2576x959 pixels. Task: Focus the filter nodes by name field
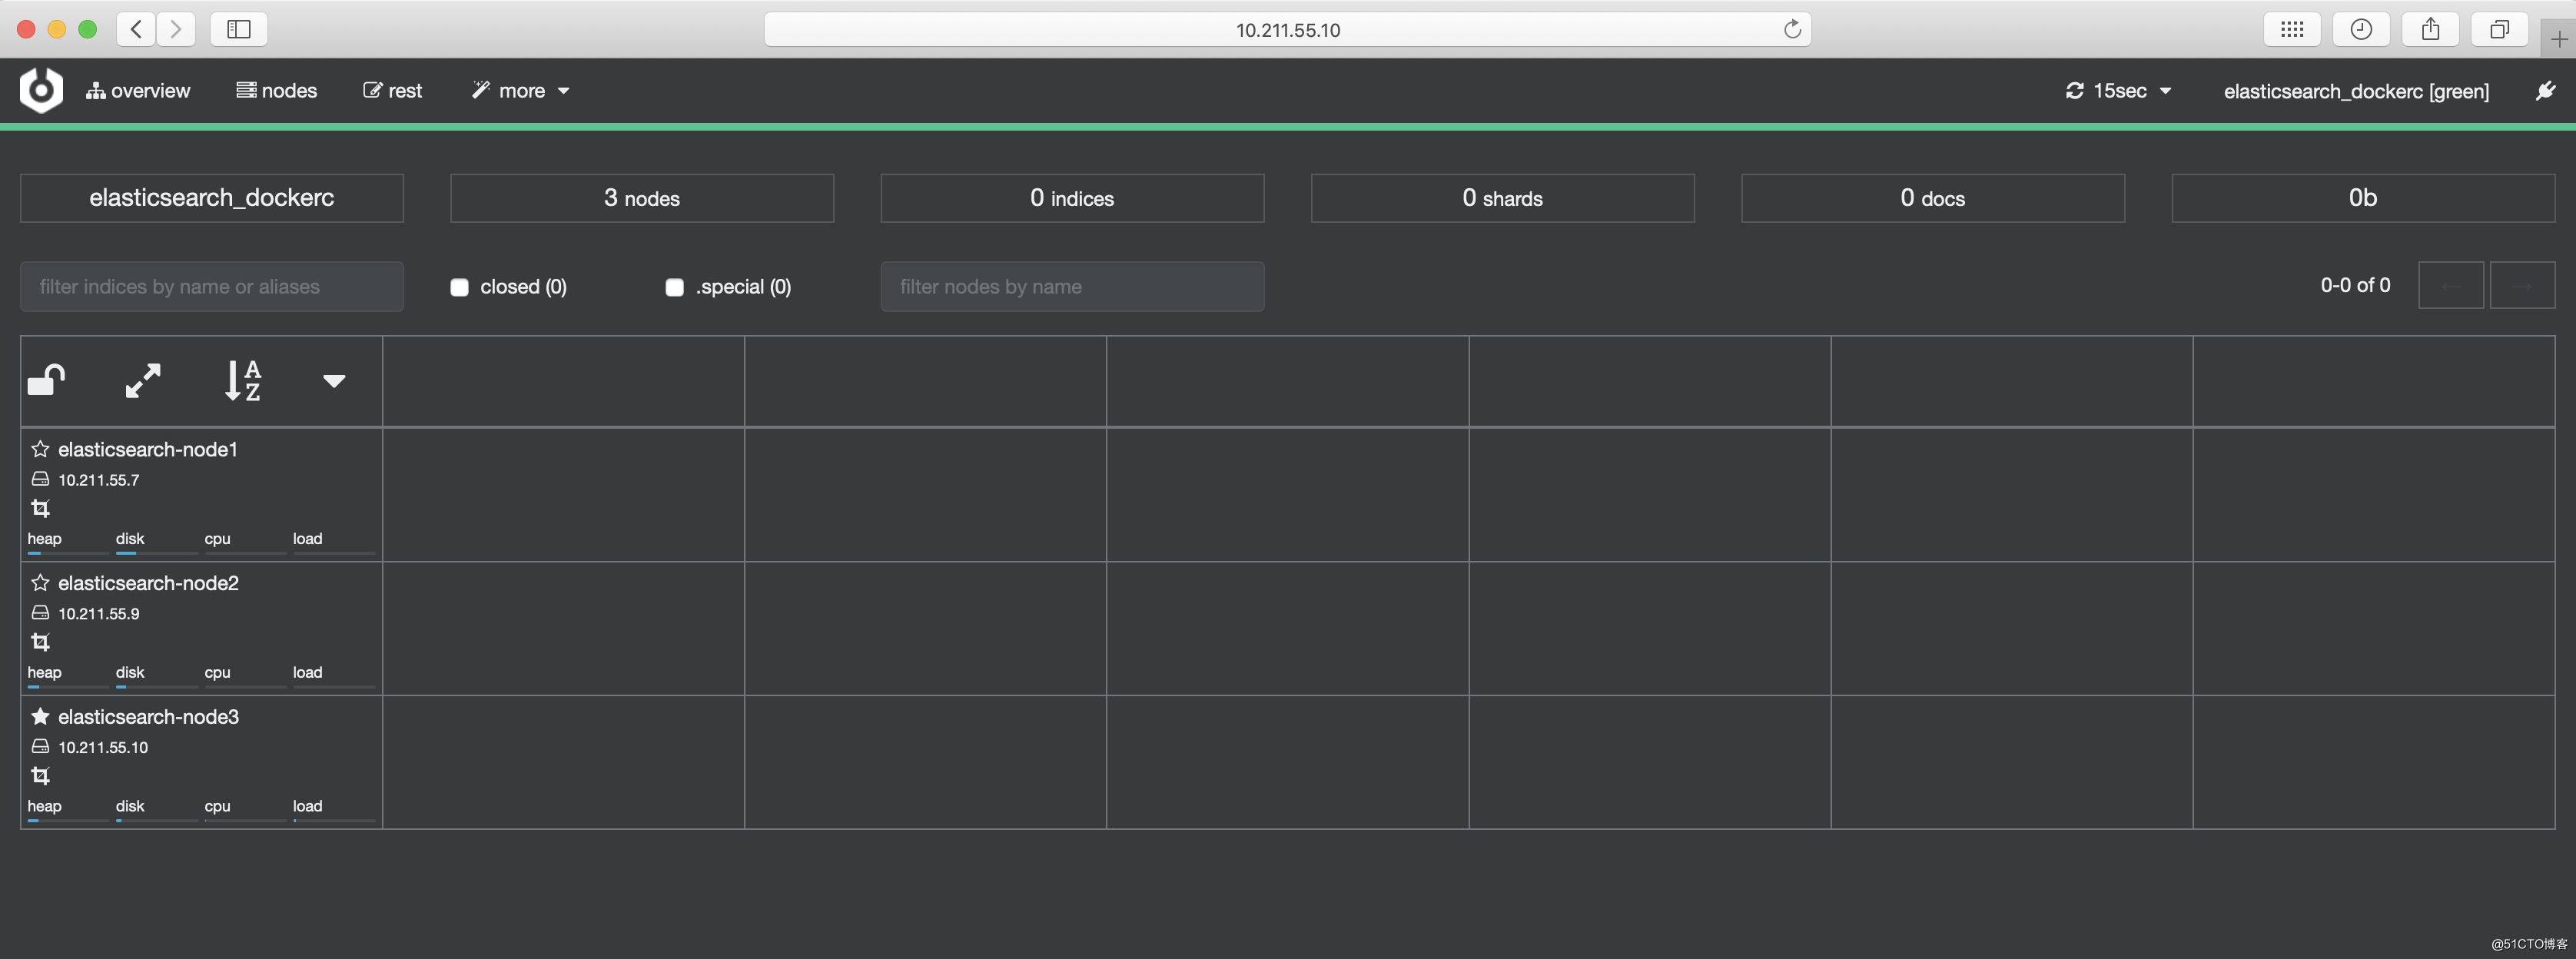(1072, 287)
